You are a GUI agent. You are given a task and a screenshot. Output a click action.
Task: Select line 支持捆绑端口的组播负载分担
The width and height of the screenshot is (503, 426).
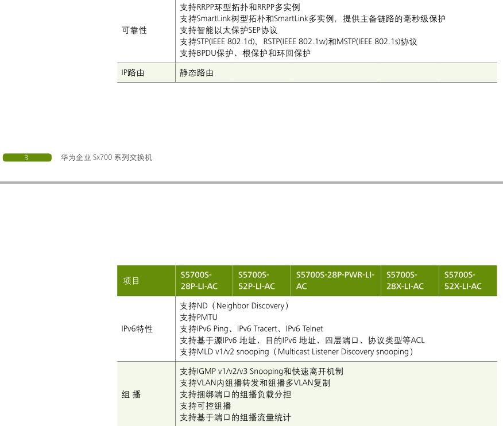point(235,394)
